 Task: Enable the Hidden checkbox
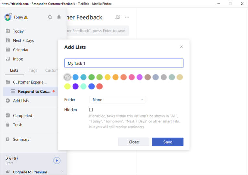point(91,110)
